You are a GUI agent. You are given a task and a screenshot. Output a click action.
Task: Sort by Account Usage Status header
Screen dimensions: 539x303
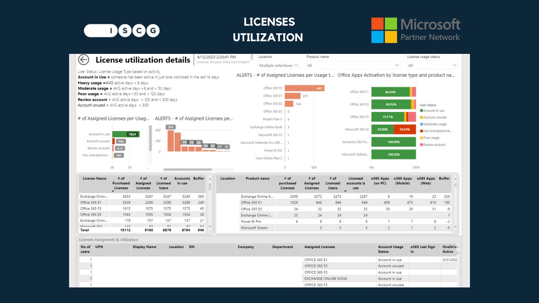(x=391, y=249)
